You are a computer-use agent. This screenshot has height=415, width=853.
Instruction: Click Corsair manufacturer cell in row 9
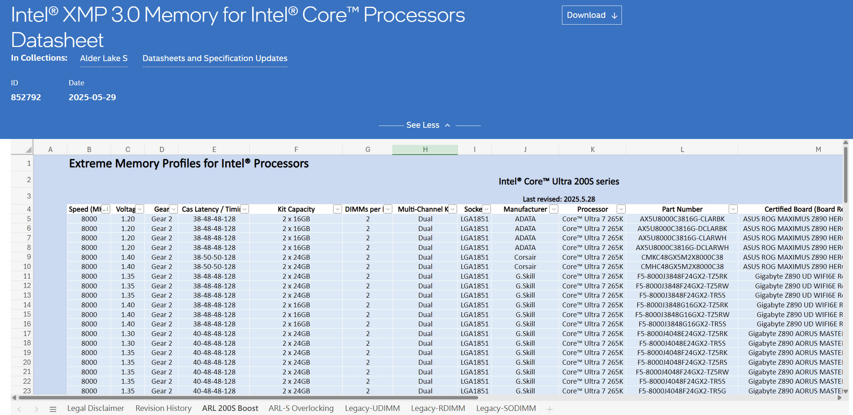[x=525, y=257]
